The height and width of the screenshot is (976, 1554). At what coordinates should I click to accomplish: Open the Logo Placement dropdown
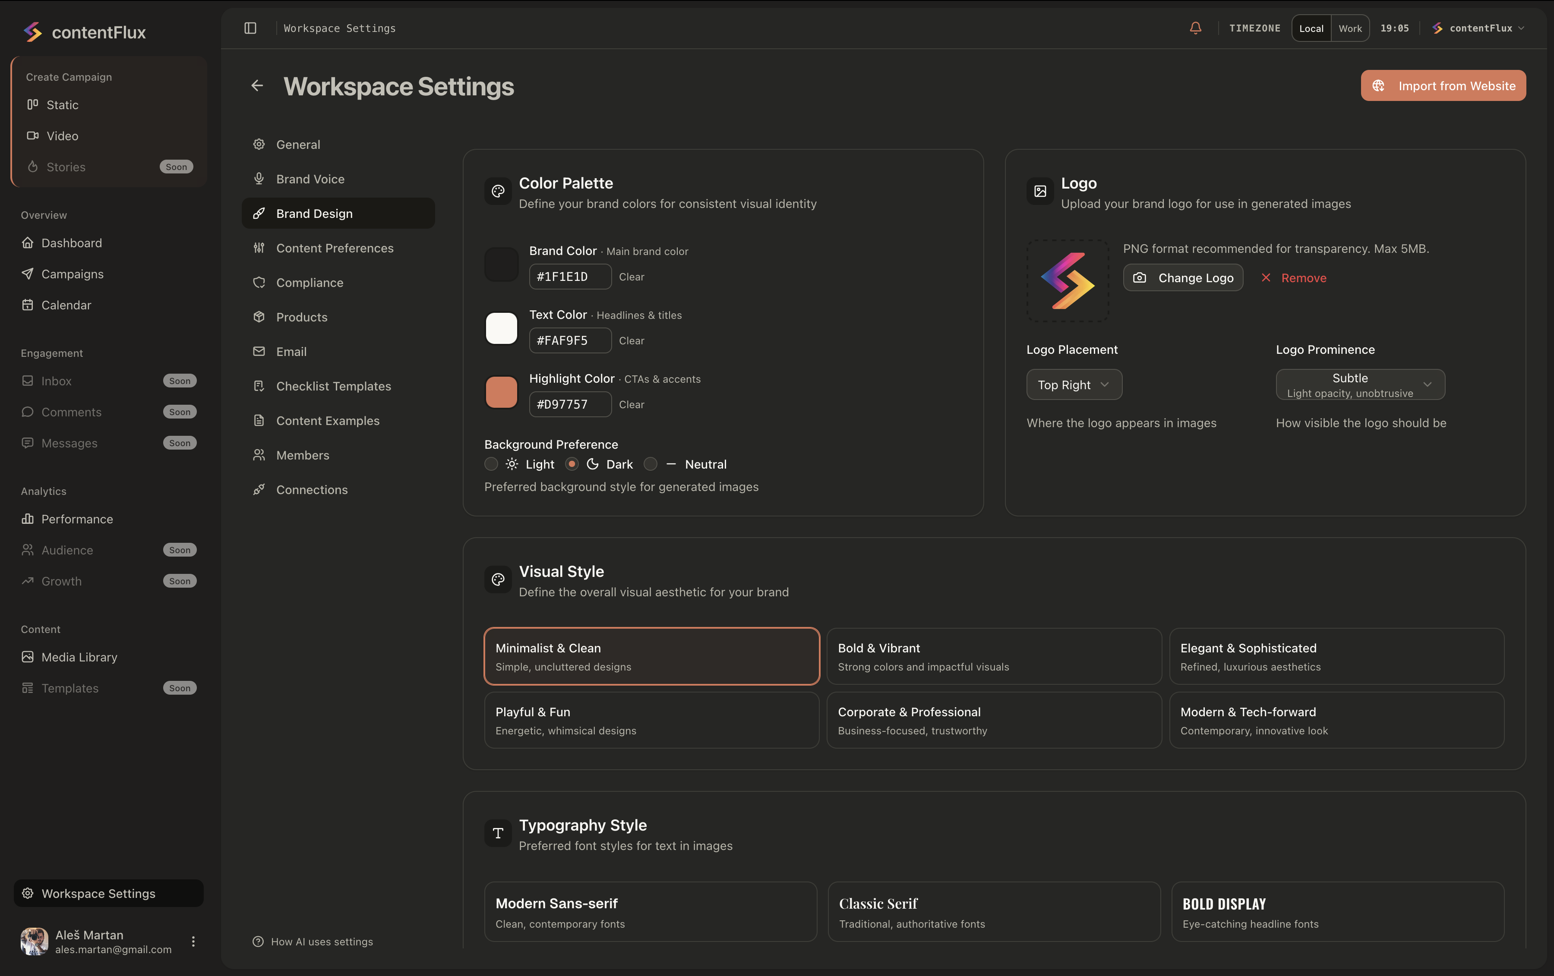1074,384
